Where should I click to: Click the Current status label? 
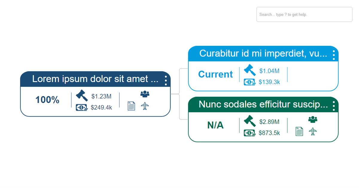click(215, 74)
